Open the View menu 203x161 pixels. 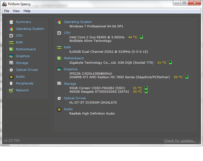16,11
